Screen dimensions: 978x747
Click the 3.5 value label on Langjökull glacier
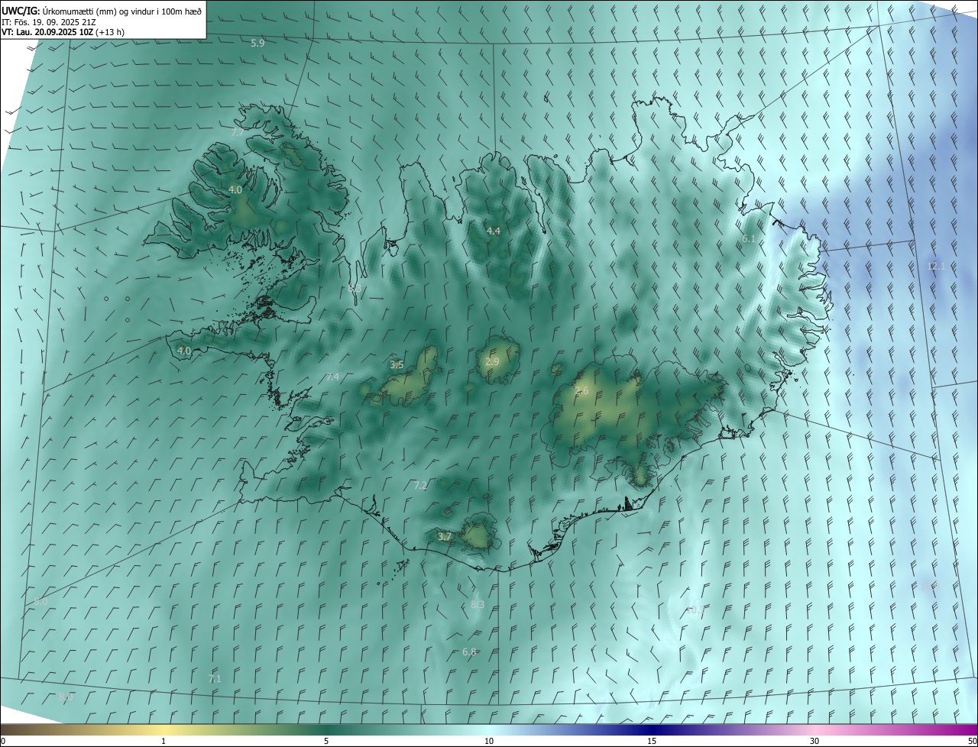click(x=397, y=365)
